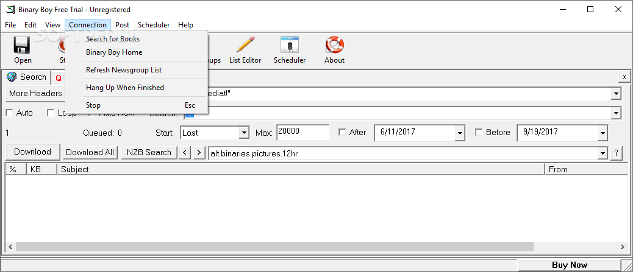Click the Buy Now button

point(569,265)
